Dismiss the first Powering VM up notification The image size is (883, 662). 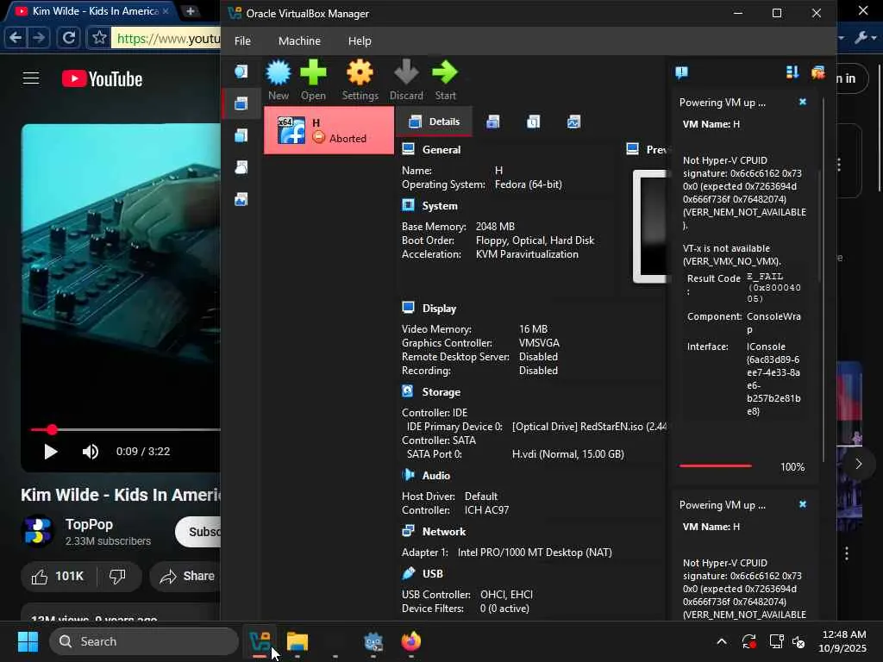click(803, 102)
